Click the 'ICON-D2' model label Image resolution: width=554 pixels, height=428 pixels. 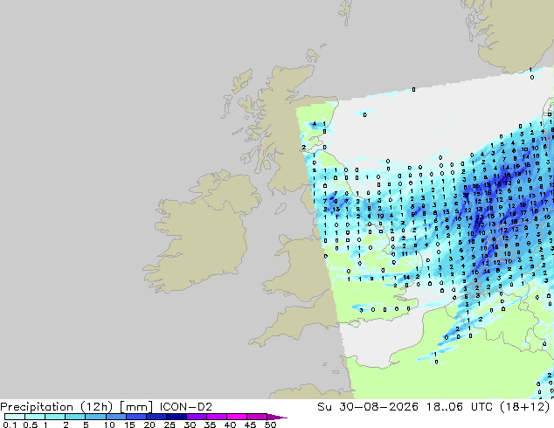coord(186,407)
